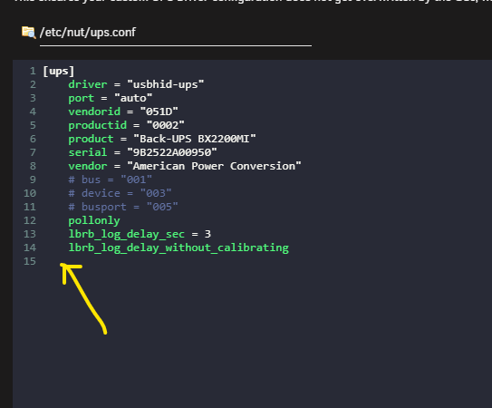The height and width of the screenshot is (408, 492).
Task: Click the /etc/nut/ups.conf file path heading
Action: pos(88,33)
